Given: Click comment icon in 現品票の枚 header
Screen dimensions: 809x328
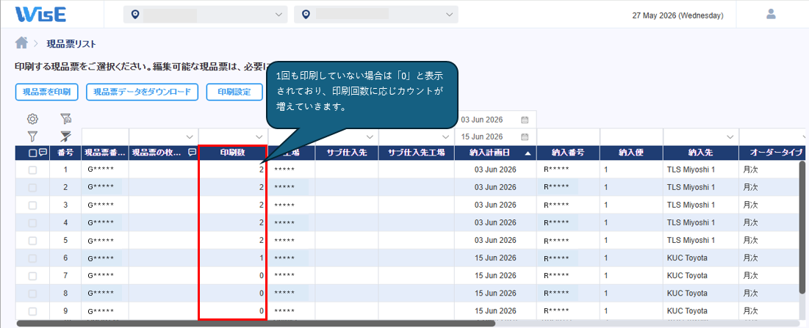Looking at the screenshot, I should pyautogui.click(x=192, y=153).
